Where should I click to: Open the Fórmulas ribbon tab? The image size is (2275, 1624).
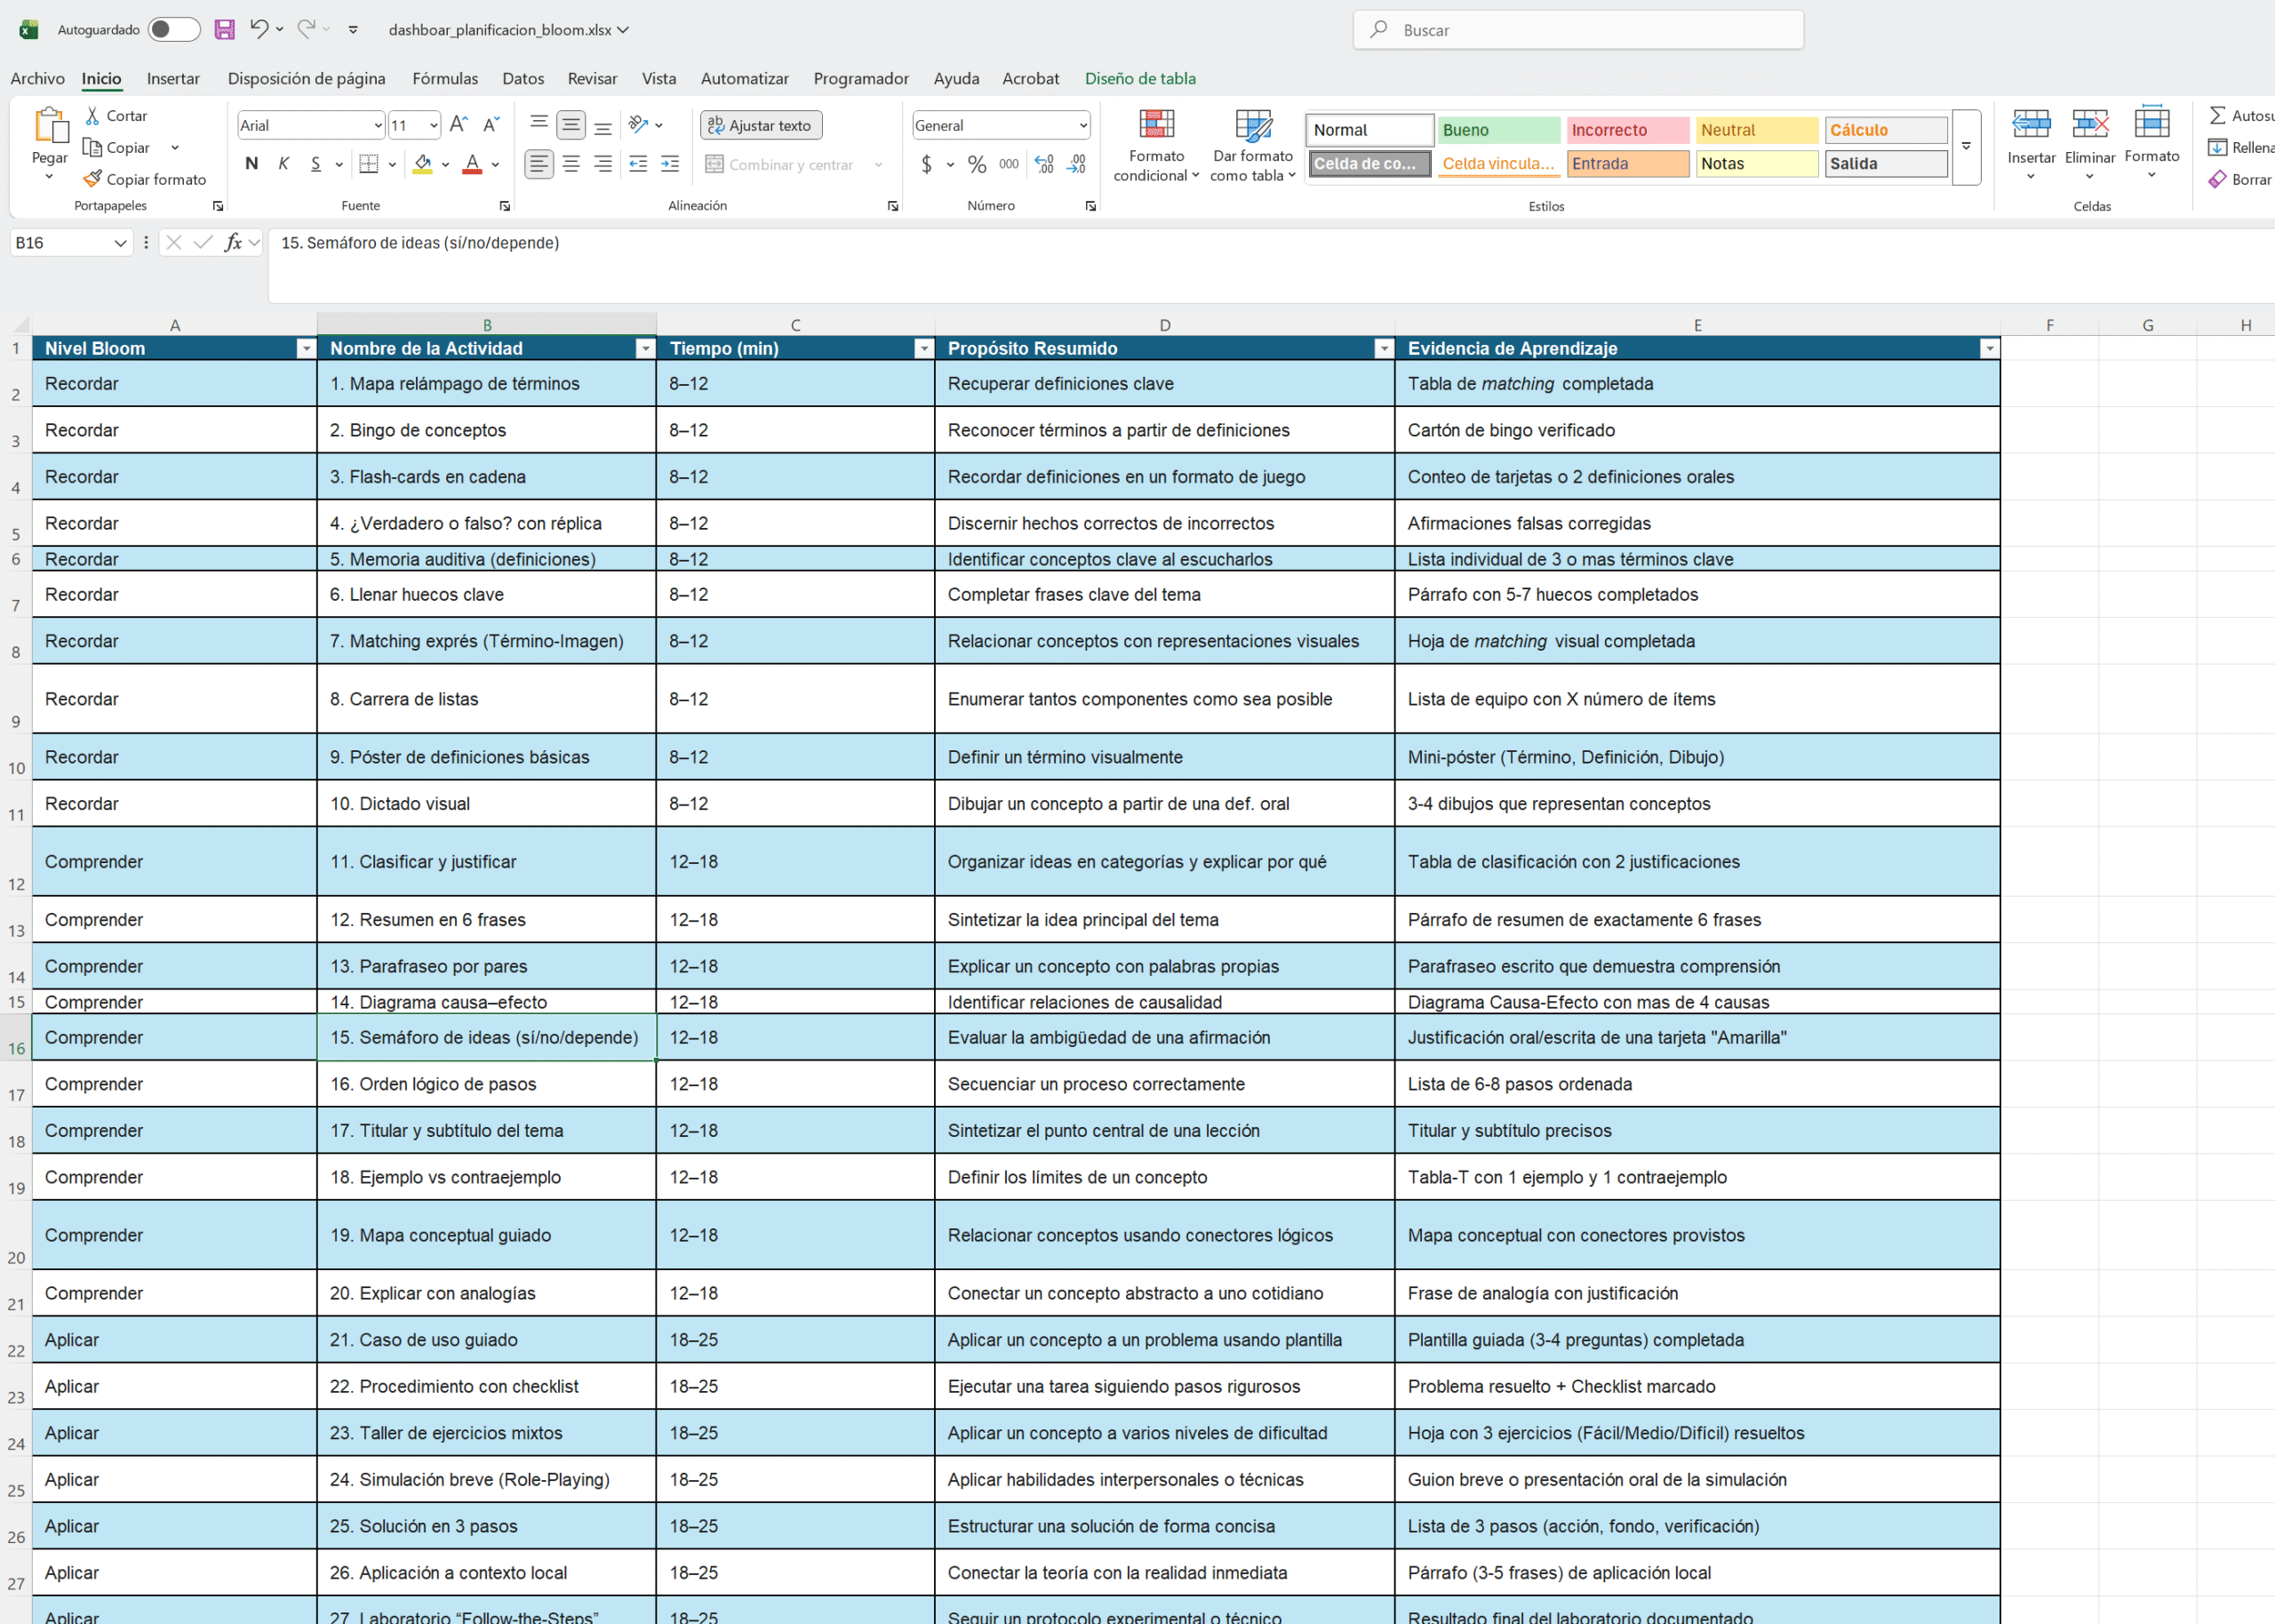tap(443, 78)
